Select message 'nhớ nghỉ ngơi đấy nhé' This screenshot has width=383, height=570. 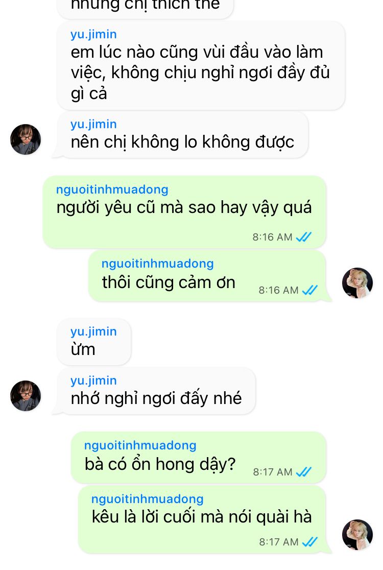pyautogui.click(x=156, y=391)
